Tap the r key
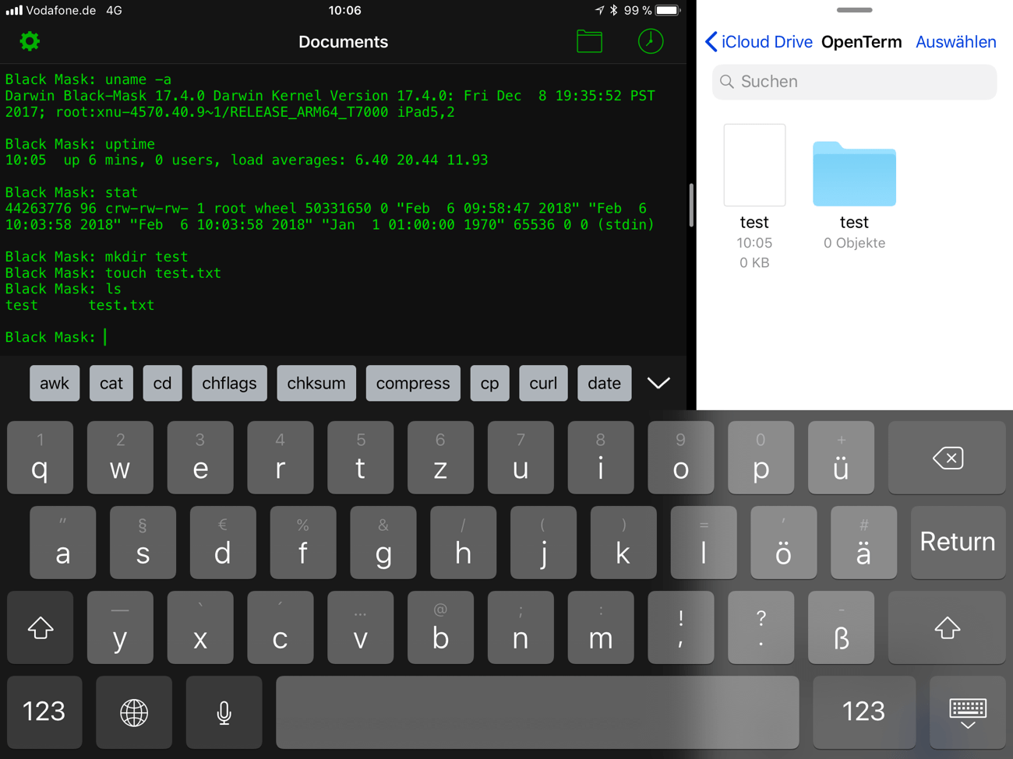Image resolution: width=1013 pixels, height=759 pixels. click(x=281, y=458)
